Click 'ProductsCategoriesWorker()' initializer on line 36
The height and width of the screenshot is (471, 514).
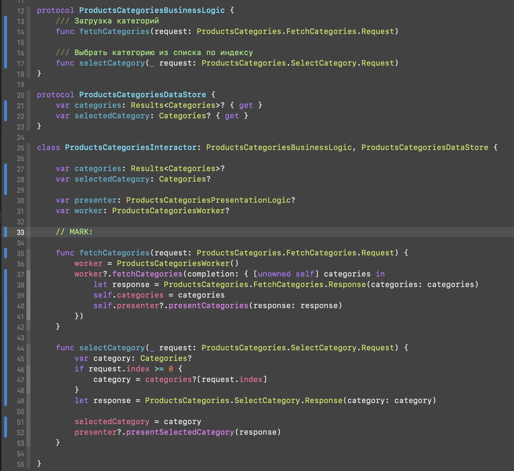tap(178, 263)
